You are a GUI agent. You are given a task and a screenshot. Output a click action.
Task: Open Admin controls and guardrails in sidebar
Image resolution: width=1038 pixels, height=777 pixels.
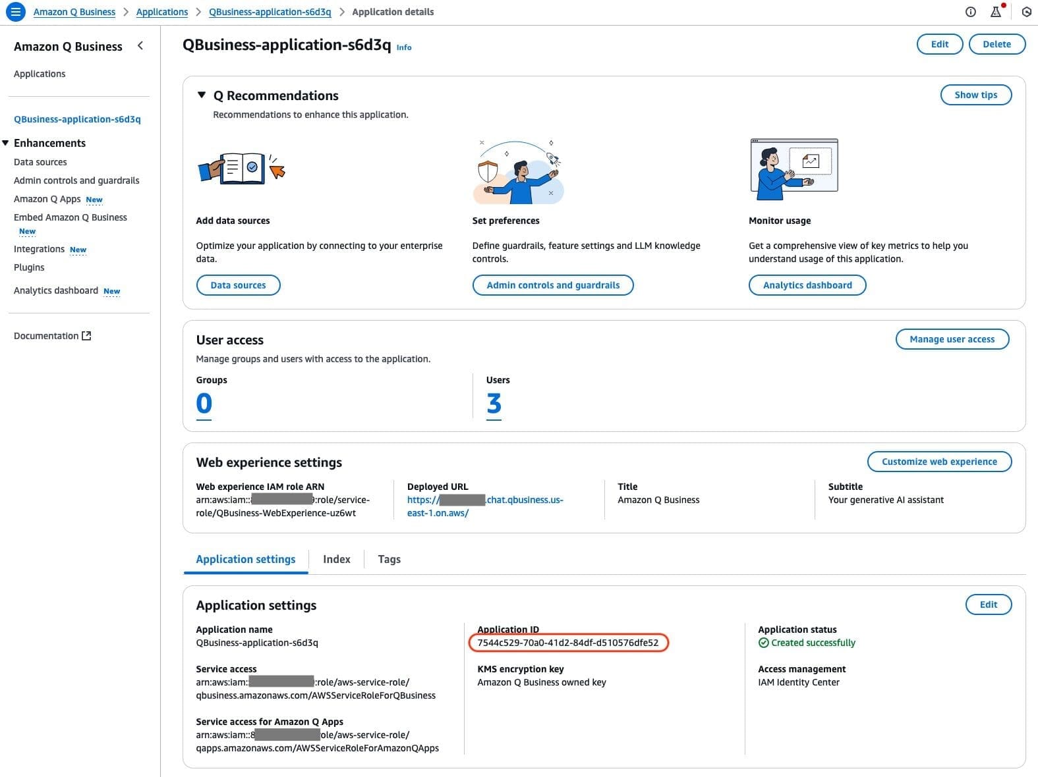coord(76,180)
